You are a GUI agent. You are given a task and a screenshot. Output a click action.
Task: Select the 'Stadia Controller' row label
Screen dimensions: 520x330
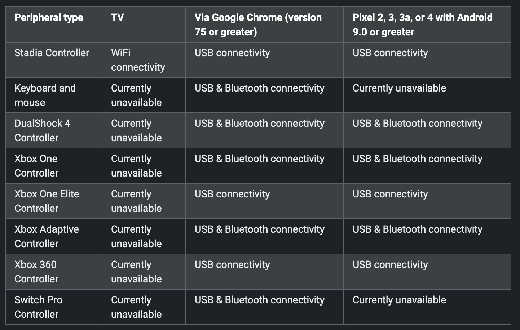[52, 53]
